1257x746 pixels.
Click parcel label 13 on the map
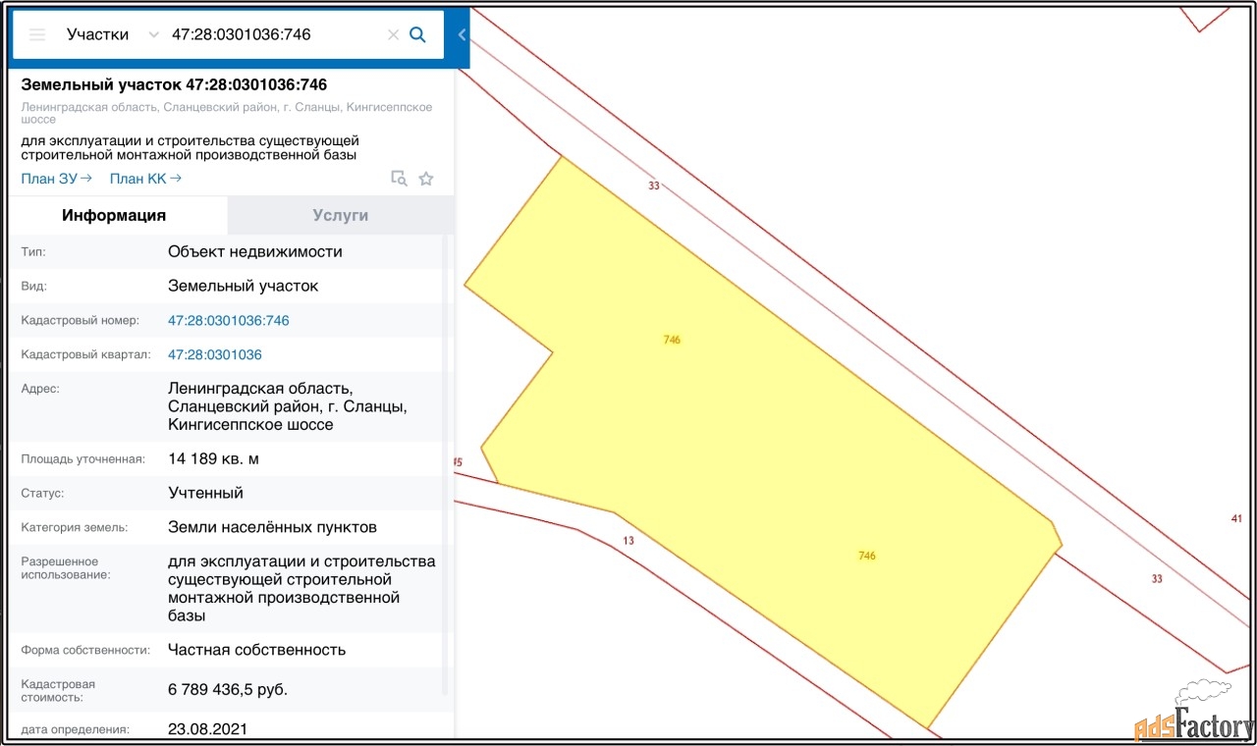[x=628, y=541]
